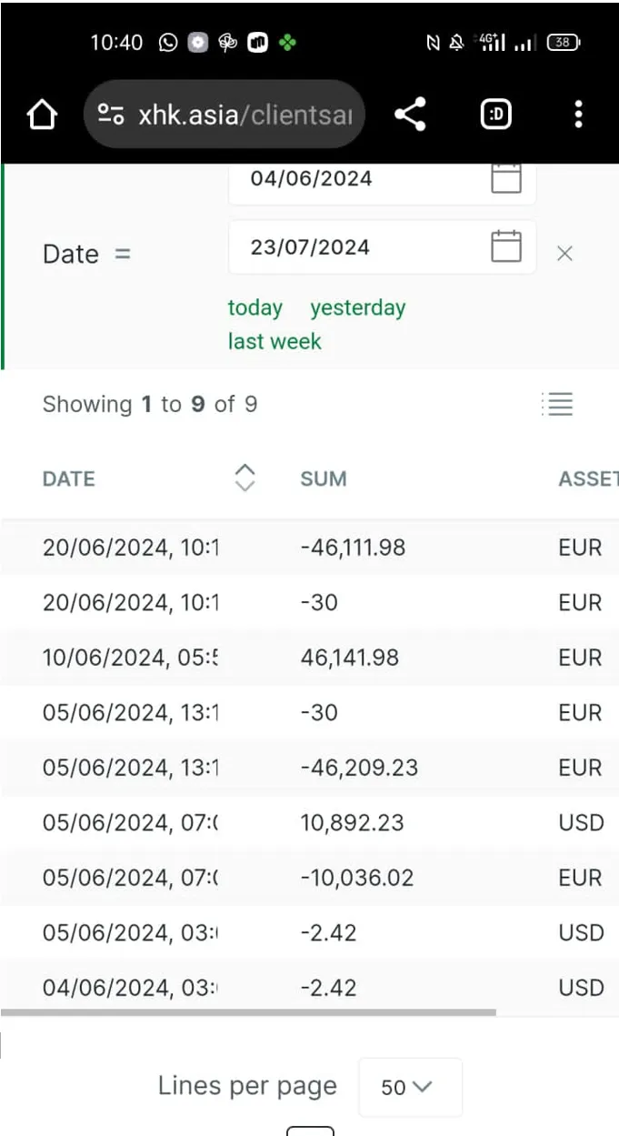
Task: Click the ASSET column header
Action: click(588, 478)
